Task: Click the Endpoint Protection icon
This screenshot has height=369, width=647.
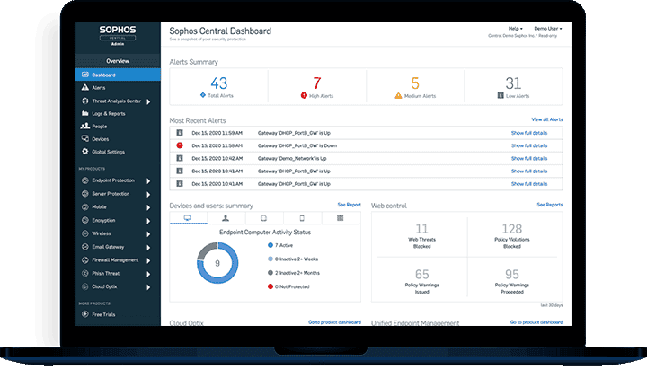Action: click(x=85, y=180)
